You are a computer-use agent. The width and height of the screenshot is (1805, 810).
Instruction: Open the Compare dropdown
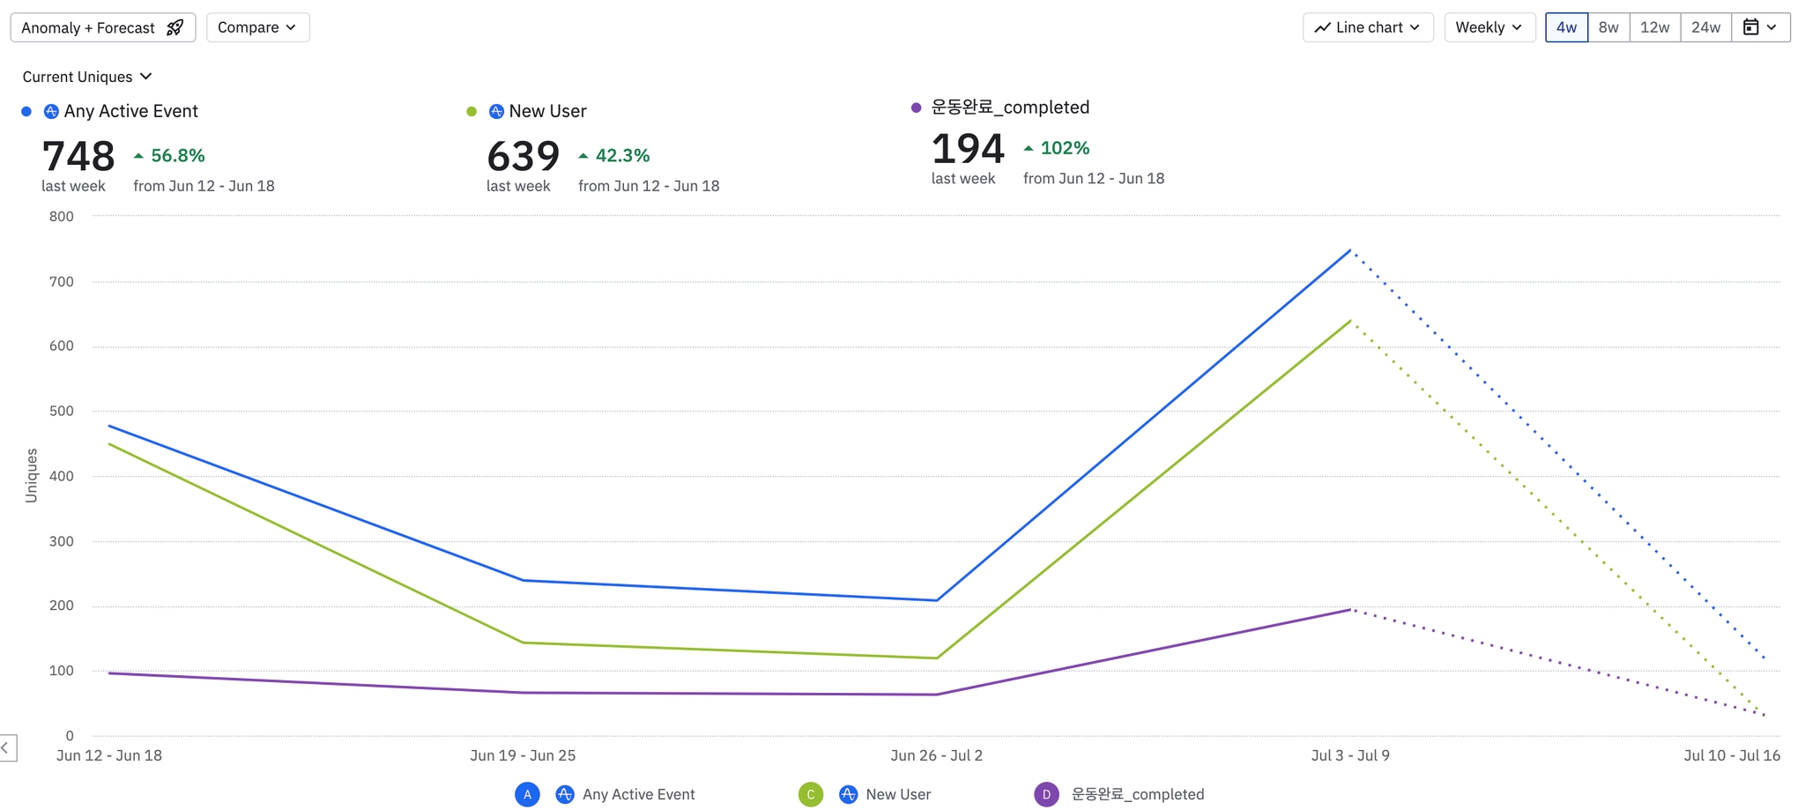click(x=257, y=27)
